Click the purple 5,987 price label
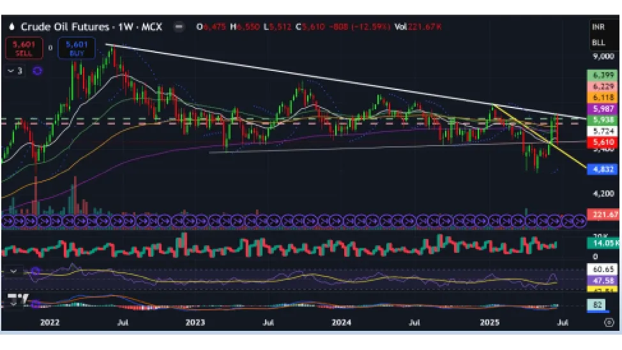622x350 pixels. click(602, 109)
